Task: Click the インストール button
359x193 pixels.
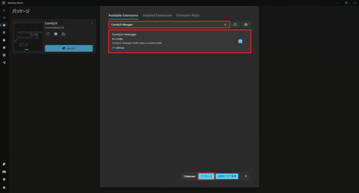Action: point(206,176)
